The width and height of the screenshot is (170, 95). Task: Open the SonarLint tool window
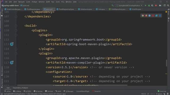(96, 91)
